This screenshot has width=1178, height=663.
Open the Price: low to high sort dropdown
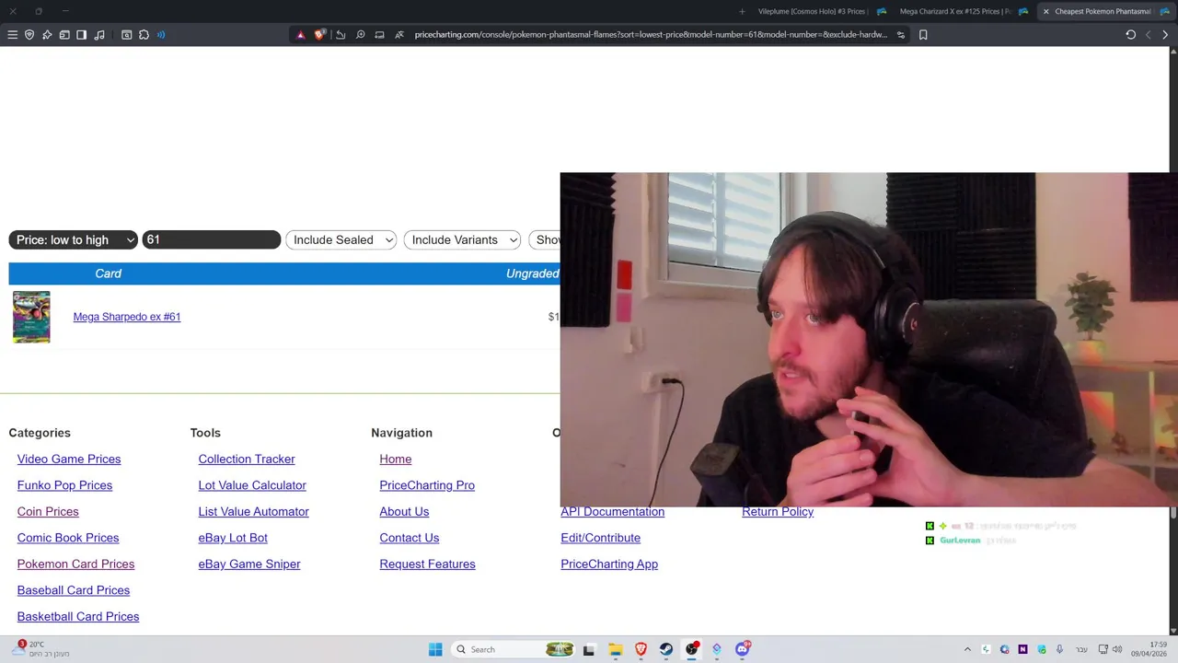[73, 239]
